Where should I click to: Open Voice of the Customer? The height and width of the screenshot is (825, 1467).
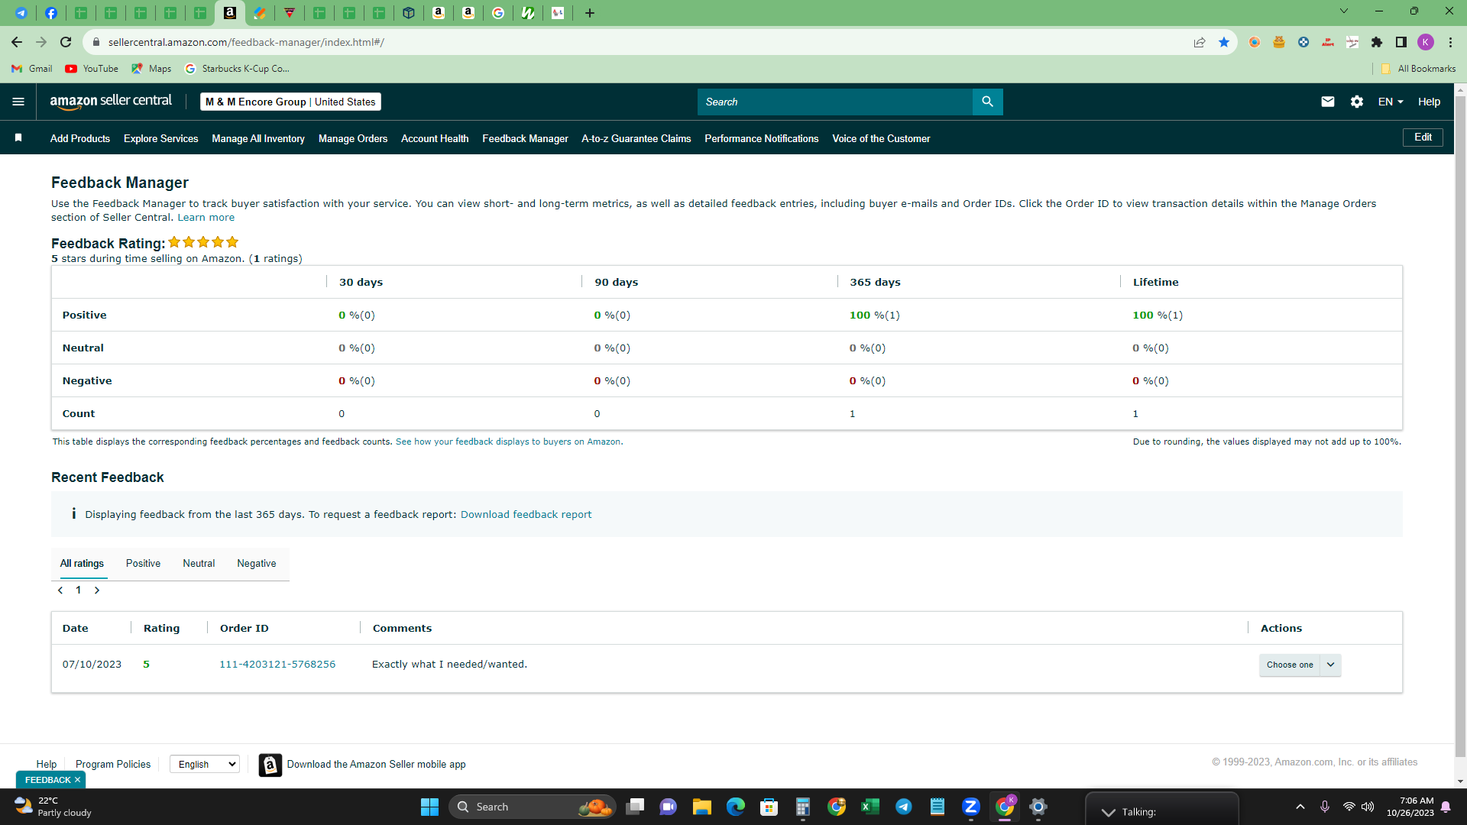881,138
